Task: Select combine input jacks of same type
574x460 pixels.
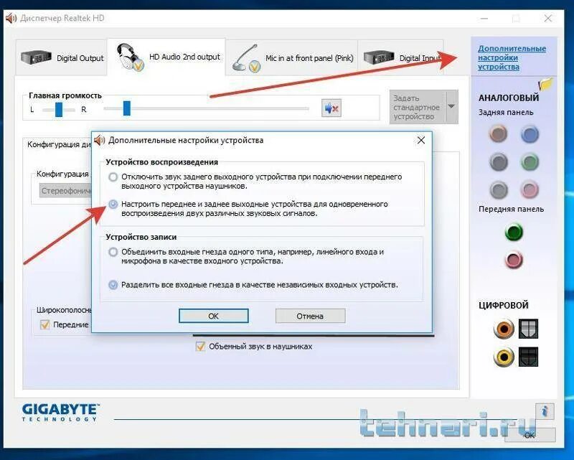Action: pyautogui.click(x=113, y=252)
